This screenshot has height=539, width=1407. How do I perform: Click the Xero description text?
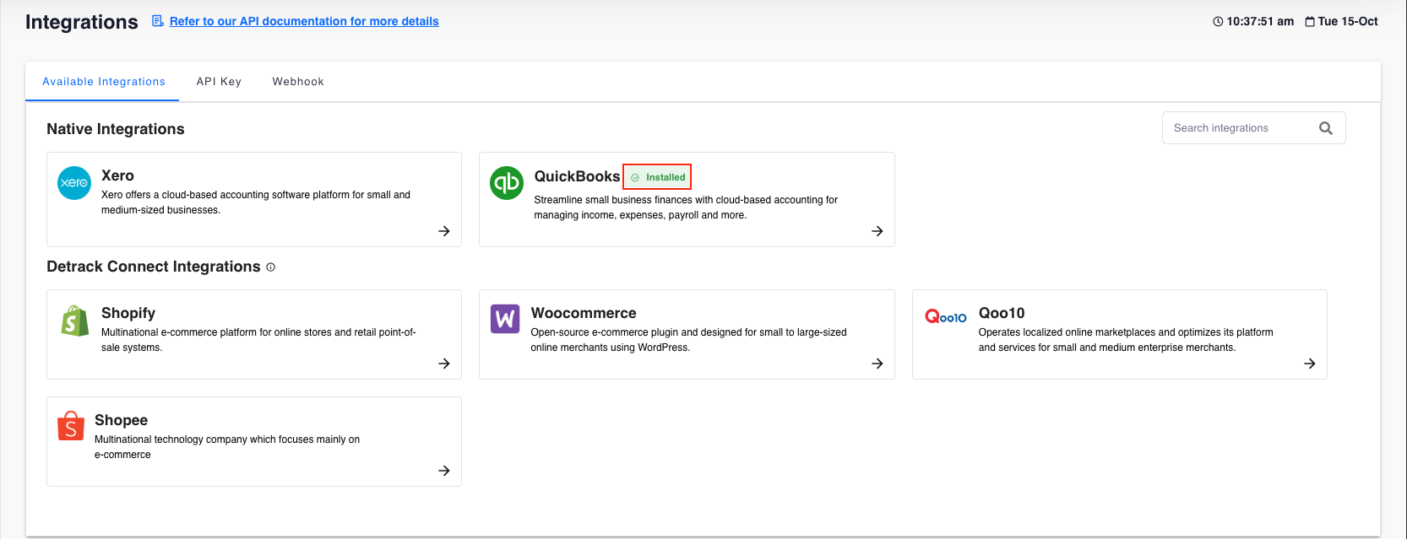[x=256, y=202]
